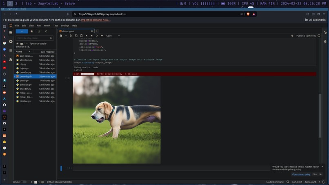329x185 pixels.
Task: Select pipeline.py in the file list
Action: [35, 101]
